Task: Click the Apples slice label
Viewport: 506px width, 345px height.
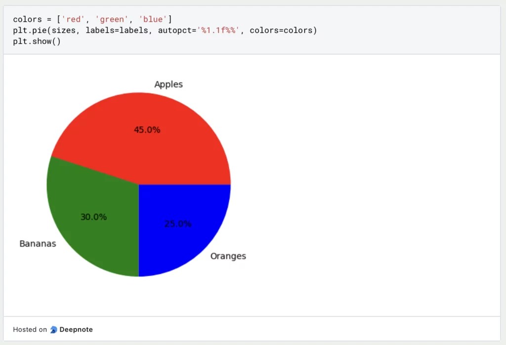Action: coord(169,84)
